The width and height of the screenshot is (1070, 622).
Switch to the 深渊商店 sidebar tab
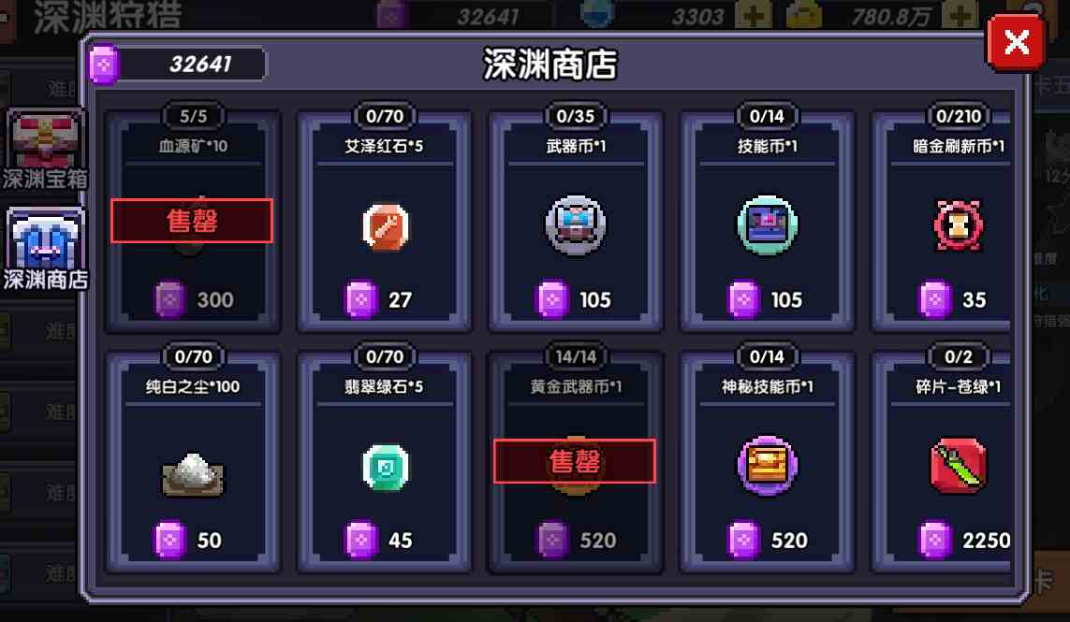tap(45, 250)
